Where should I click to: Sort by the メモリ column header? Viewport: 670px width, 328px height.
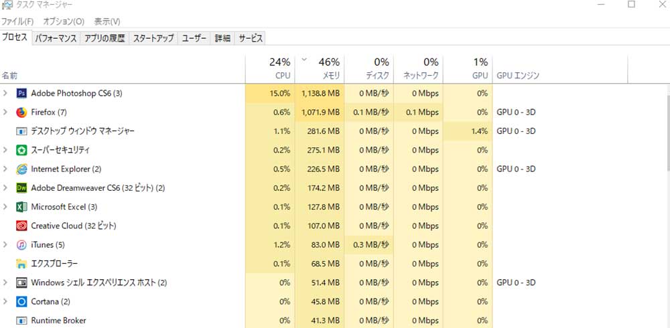(x=319, y=69)
